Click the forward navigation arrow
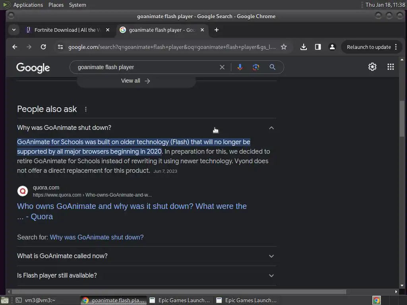Screen dimensions: 407x305 pos(29,47)
